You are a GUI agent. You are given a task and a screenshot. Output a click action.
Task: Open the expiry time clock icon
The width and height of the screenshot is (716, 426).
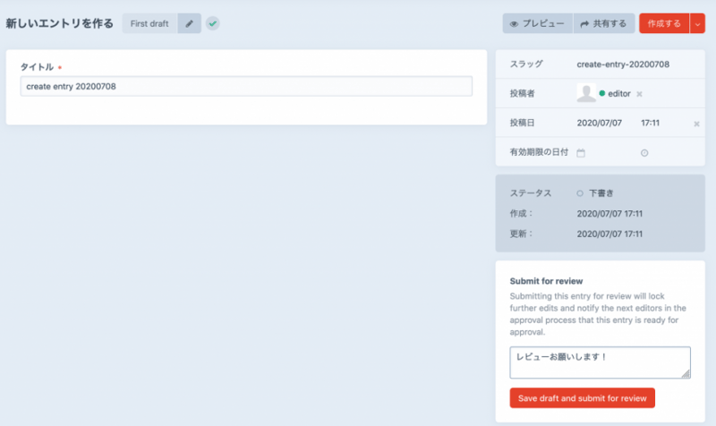tap(644, 153)
